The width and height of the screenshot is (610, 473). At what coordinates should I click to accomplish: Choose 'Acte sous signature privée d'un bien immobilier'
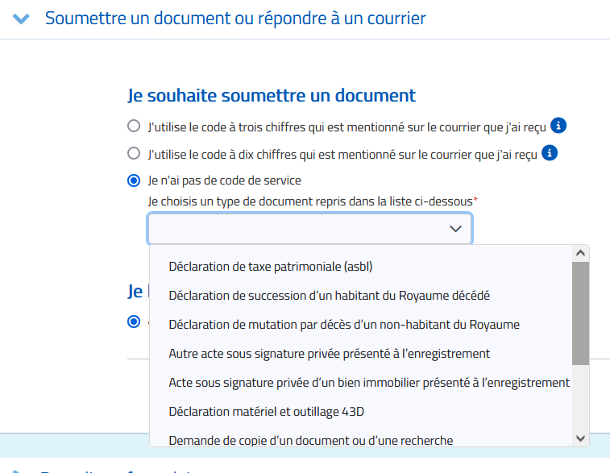point(361,383)
